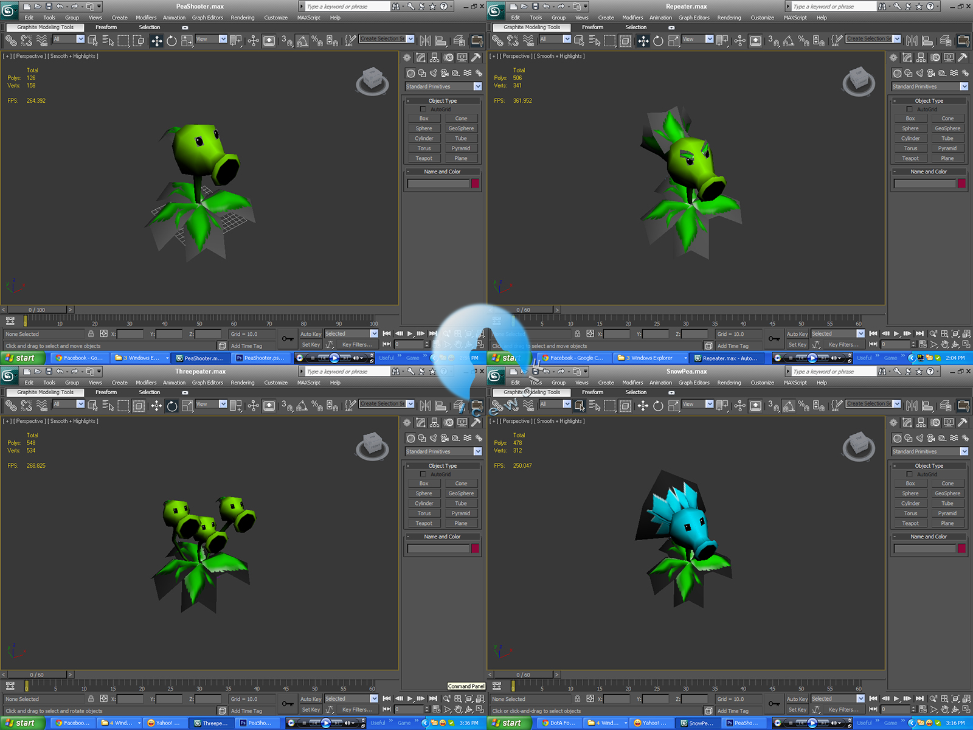Screen dimensions: 973x730
Task: Click object color swatch in PeaShooter.max
Action: tap(475, 184)
